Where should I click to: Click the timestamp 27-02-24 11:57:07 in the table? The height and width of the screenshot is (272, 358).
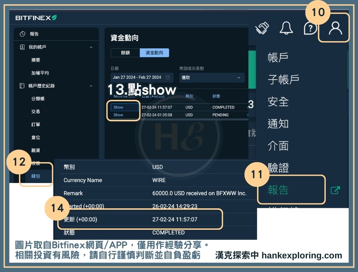pos(157,107)
